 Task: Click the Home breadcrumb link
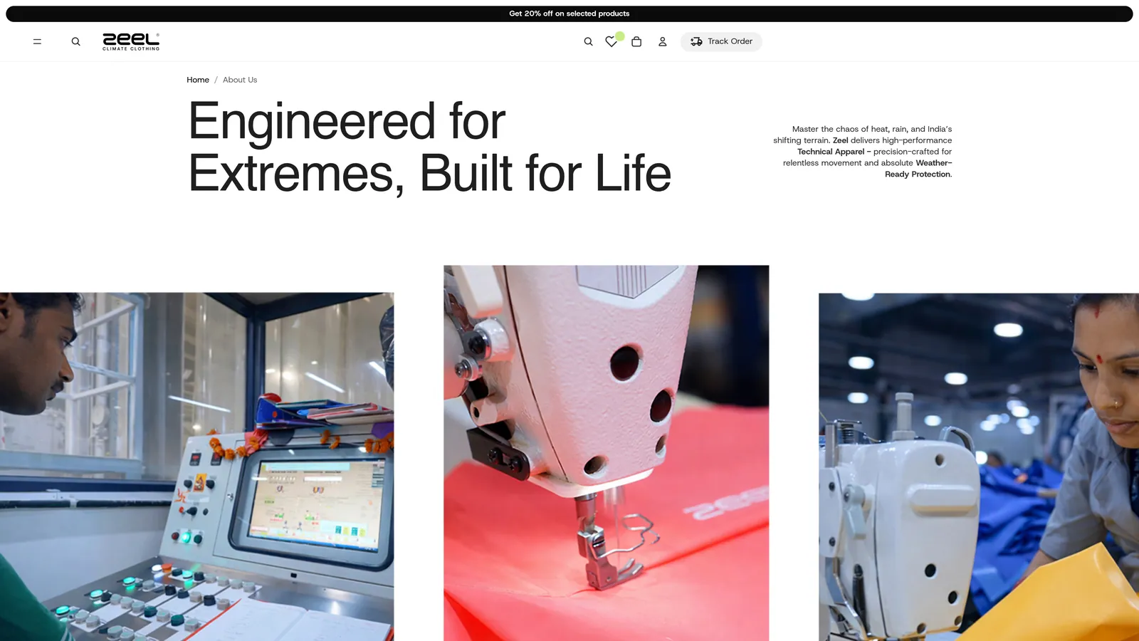pos(198,80)
